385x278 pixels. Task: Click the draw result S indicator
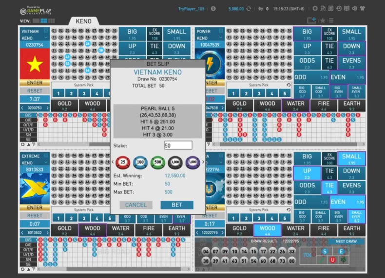coord(325,252)
